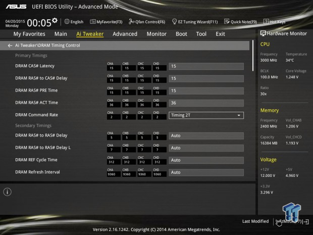Screen dimensions: 313x235
Task: Go to My Favorites tab
Action: 29,34
